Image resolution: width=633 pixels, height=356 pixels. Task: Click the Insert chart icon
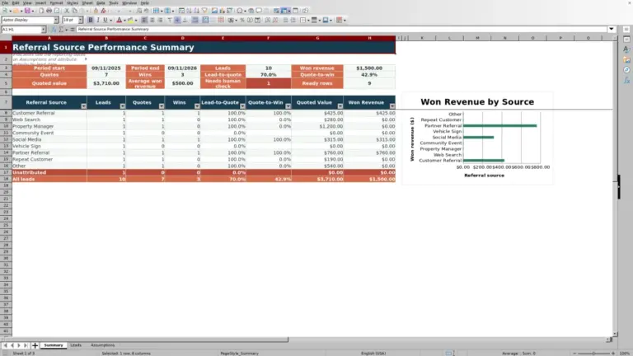222,11
